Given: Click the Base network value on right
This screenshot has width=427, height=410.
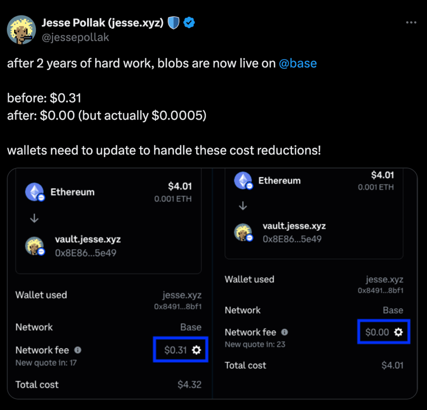Looking at the screenshot, I should tap(393, 310).
